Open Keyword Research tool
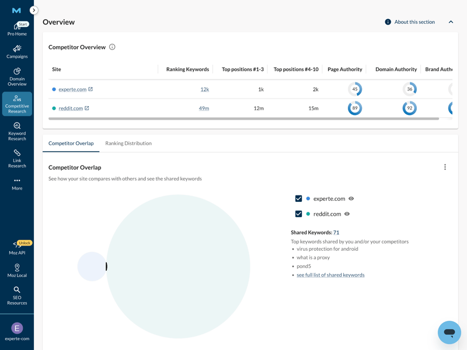Image resolution: width=467 pixels, height=350 pixels. 17,131
